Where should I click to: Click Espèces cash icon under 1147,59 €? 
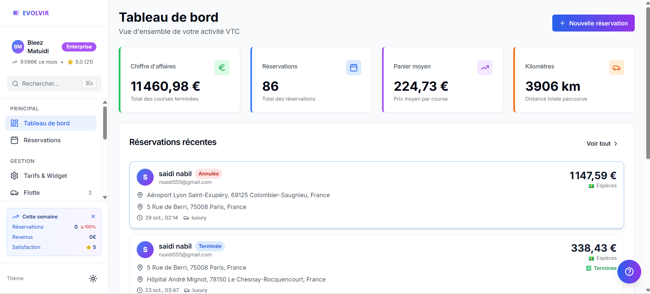[x=591, y=186]
